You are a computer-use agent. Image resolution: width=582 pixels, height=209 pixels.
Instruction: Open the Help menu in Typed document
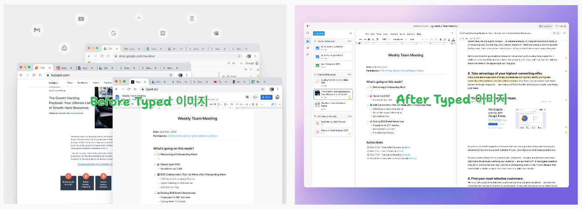(419, 34)
